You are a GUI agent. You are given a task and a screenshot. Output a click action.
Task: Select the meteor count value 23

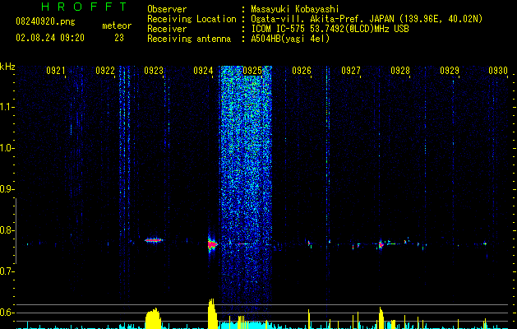[x=119, y=38]
